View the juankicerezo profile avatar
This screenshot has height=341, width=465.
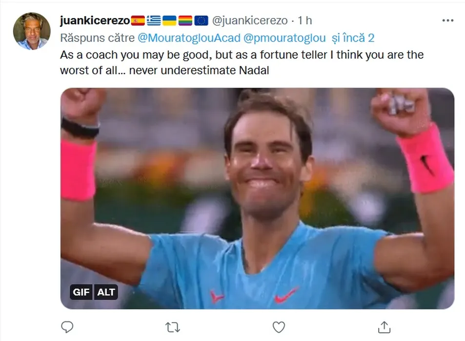click(32, 31)
